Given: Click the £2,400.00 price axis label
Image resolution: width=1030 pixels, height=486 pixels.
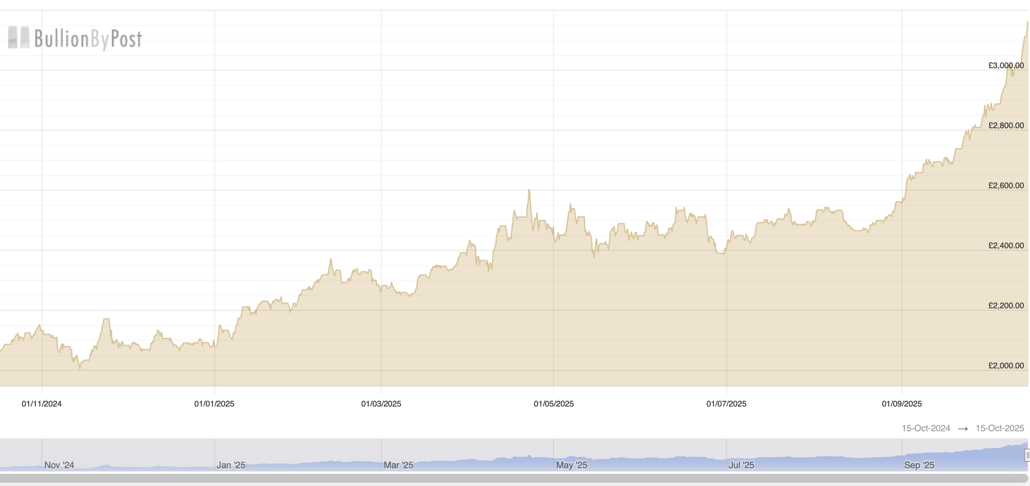Looking at the screenshot, I should [1006, 246].
